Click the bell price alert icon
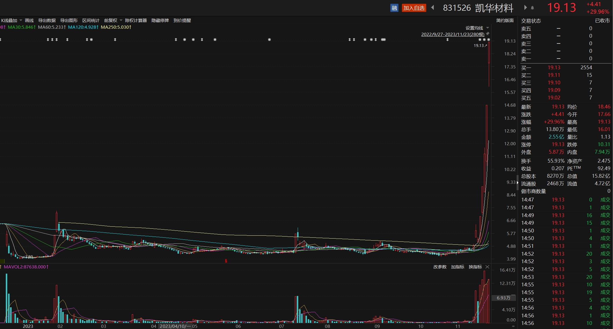The image size is (613, 329). 532,8
